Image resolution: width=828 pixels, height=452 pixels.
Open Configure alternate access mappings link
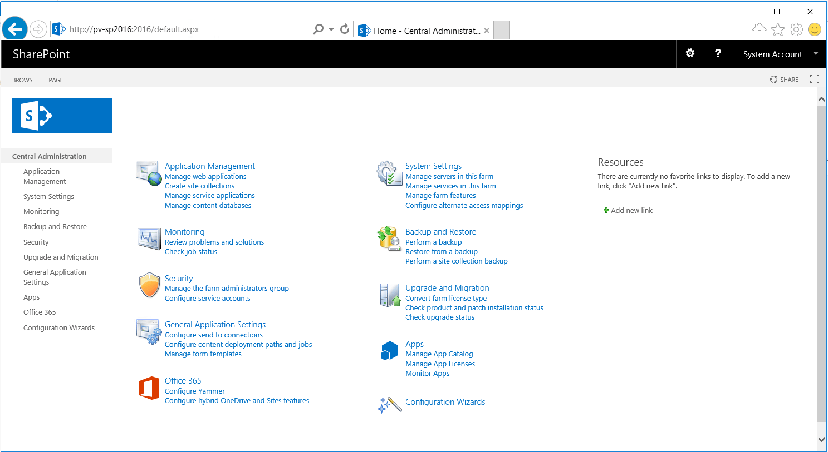tap(464, 205)
